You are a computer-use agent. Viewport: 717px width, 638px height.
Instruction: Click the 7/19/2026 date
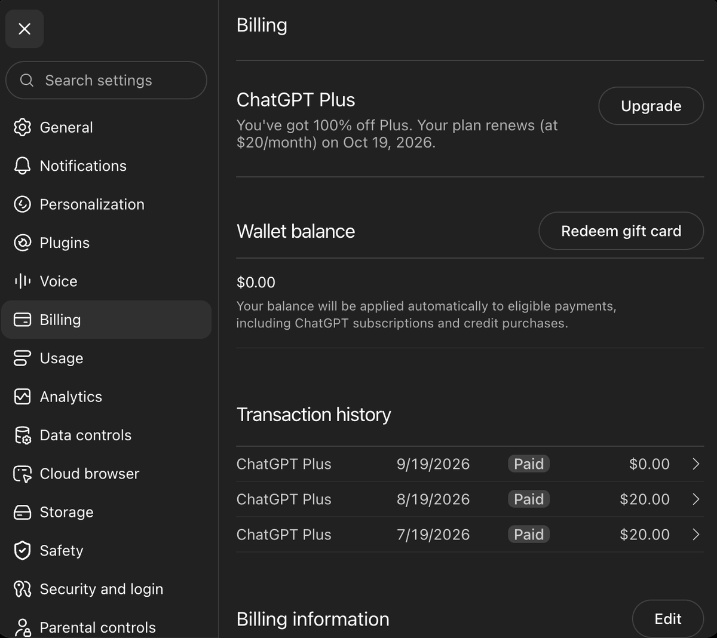tap(433, 535)
